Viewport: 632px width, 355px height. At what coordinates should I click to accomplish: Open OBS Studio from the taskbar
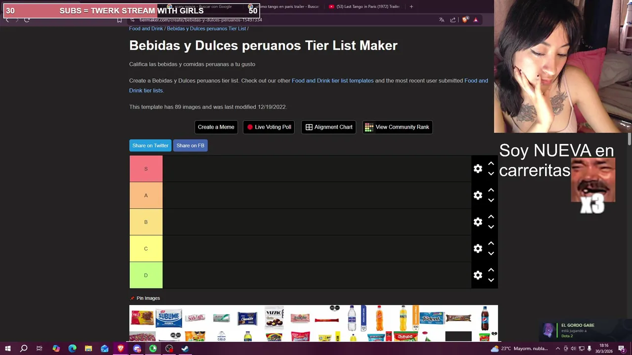pyautogui.click(x=169, y=349)
